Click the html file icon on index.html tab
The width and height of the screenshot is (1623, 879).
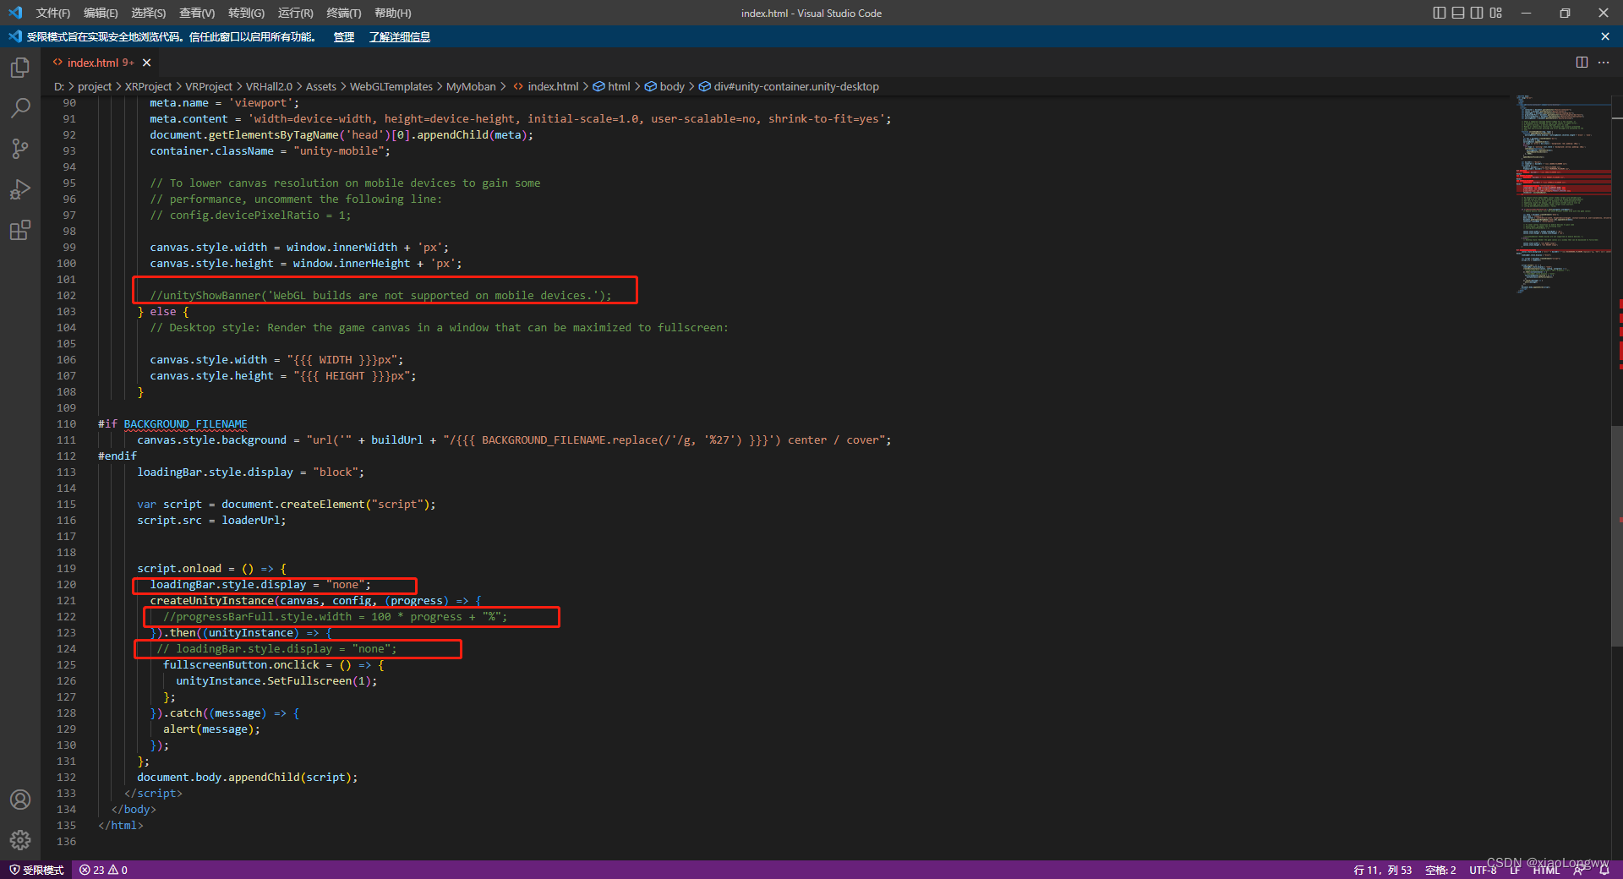57,63
